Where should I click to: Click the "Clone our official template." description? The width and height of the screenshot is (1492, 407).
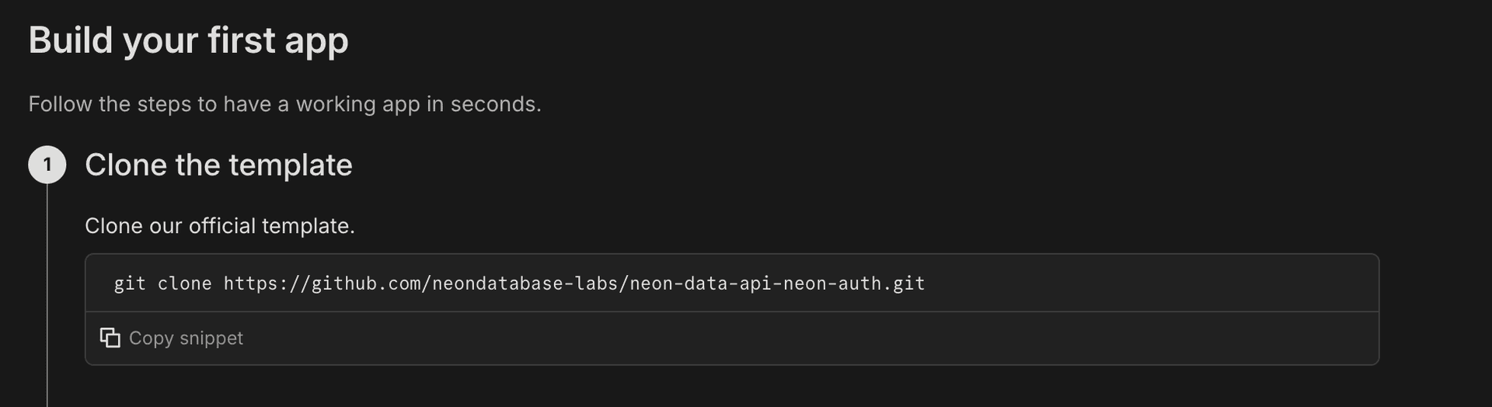(x=220, y=226)
